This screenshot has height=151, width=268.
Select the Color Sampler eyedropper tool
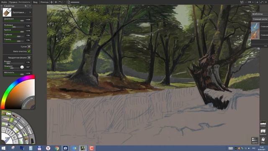click(12, 133)
